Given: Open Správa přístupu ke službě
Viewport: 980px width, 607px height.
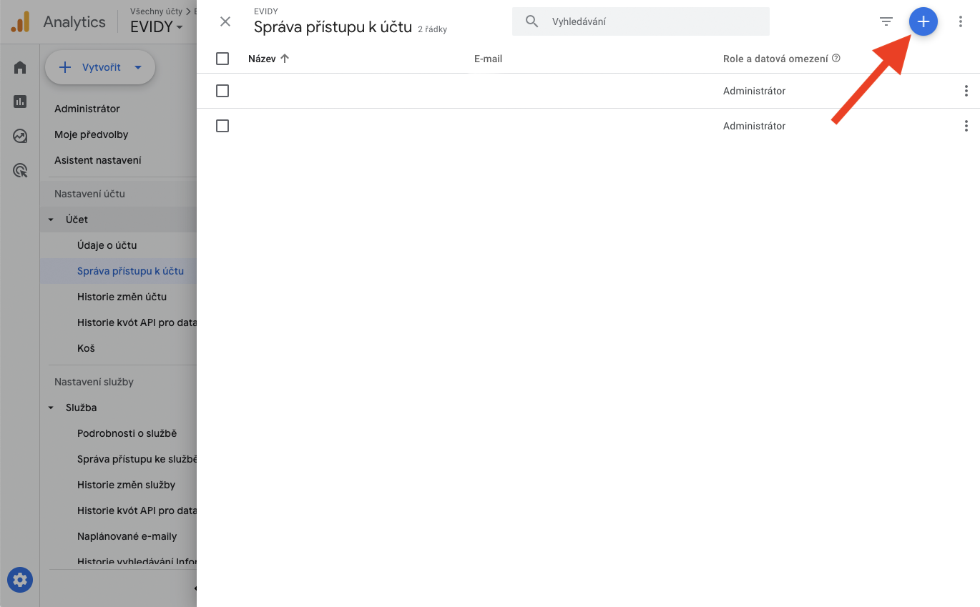Looking at the screenshot, I should coord(137,459).
